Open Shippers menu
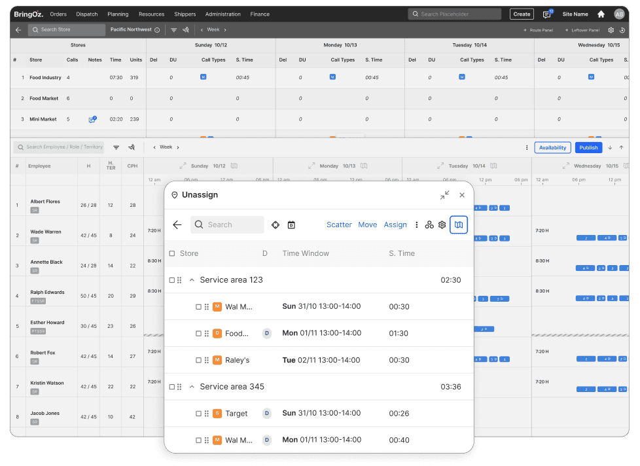Viewport: 640px width, 466px height. pos(185,14)
